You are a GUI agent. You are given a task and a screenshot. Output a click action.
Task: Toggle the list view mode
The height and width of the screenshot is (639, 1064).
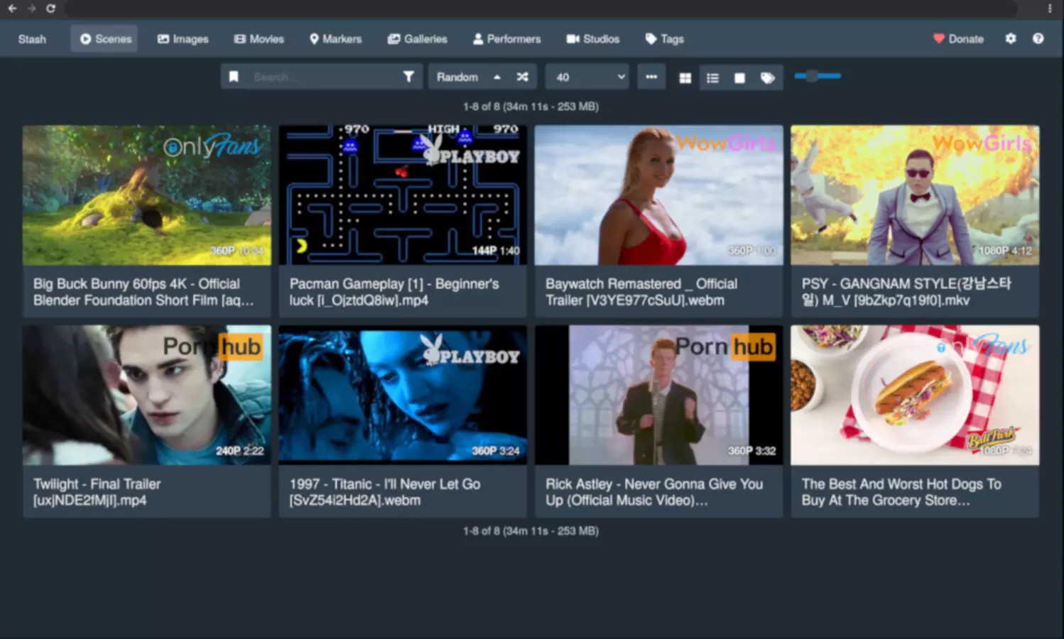(x=712, y=77)
